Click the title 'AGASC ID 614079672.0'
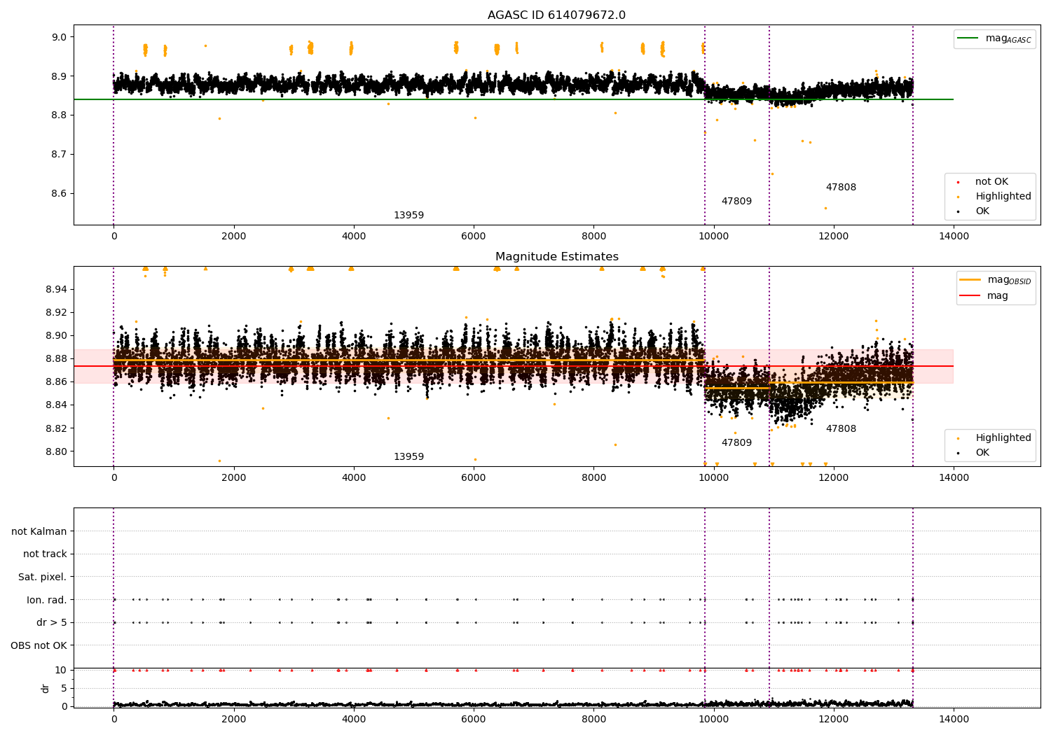This screenshot has height=735, width=1051. click(556, 15)
